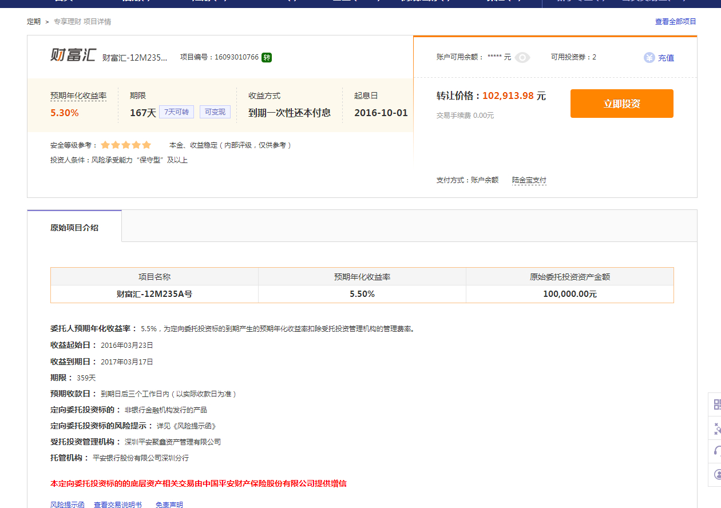Image resolution: width=721 pixels, height=508 pixels.
Task: Click 支付方式：账户余额 text
Action: pyautogui.click(x=468, y=180)
